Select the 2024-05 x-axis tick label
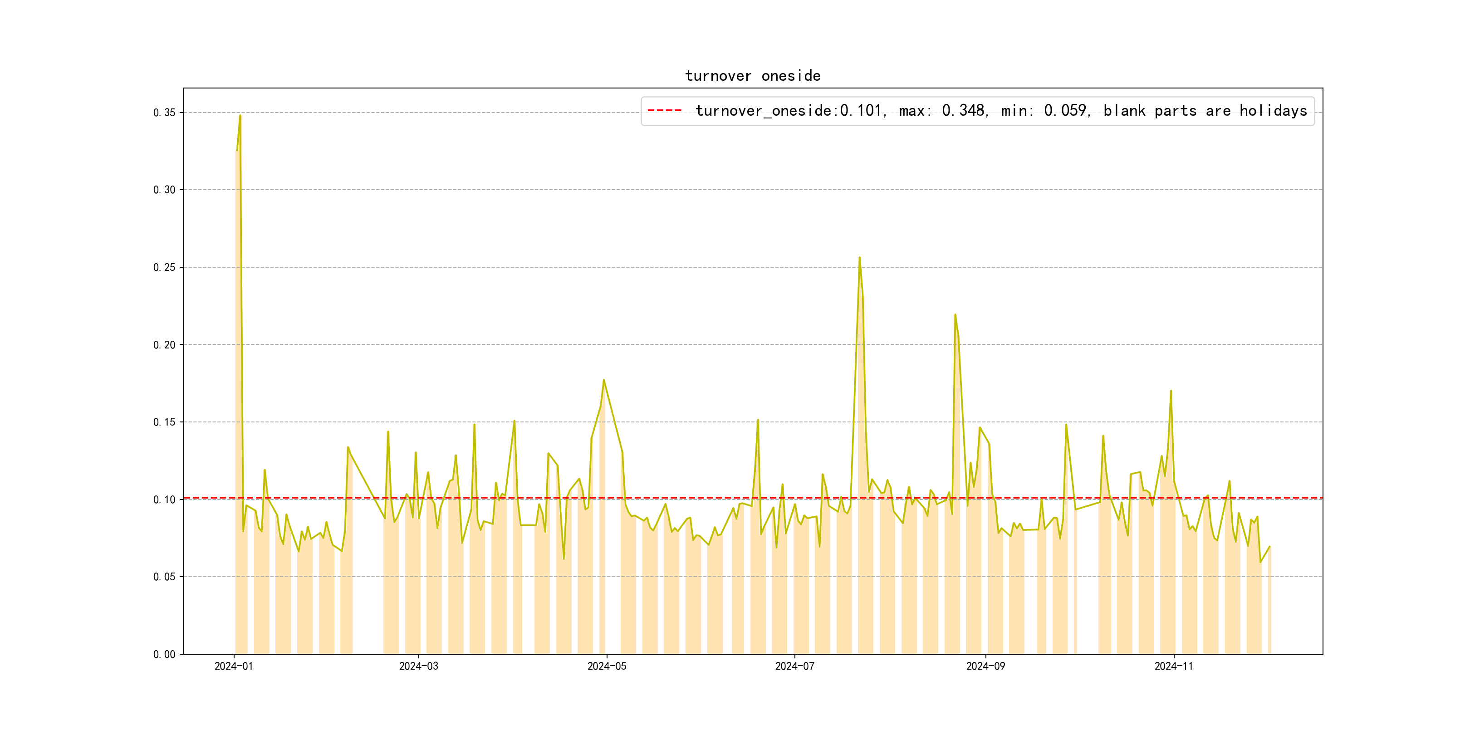The width and height of the screenshot is (1470, 735). click(x=607, y=666)
